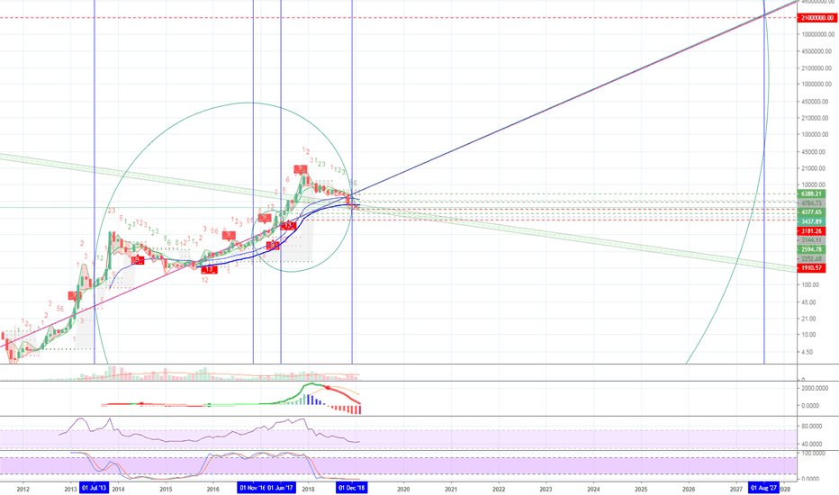Click the 450000.00 price axis value
The width and height of the screenshot is (839, 495).
[816, 102]
